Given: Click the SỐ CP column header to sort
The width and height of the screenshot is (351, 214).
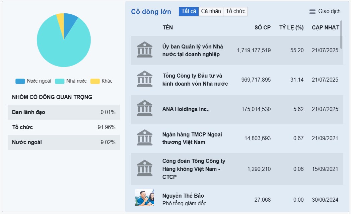Looking at the screenshot, I should pyautogui.click(x=263, y=27).
